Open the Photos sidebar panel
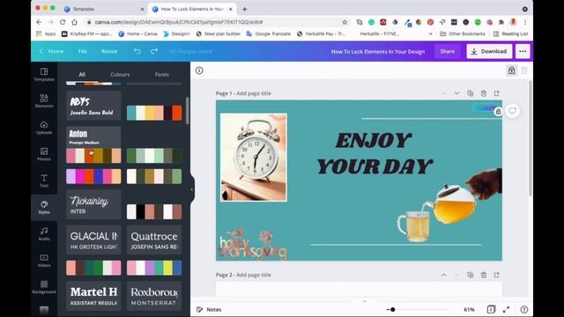 coord(44,154)
